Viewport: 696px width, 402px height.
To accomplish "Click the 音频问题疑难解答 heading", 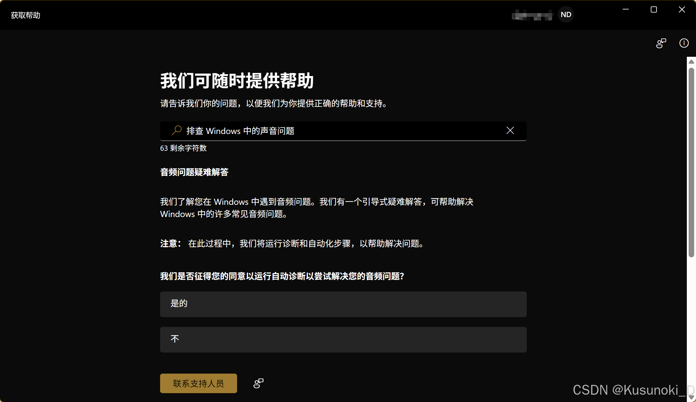I will pos(194,172).
